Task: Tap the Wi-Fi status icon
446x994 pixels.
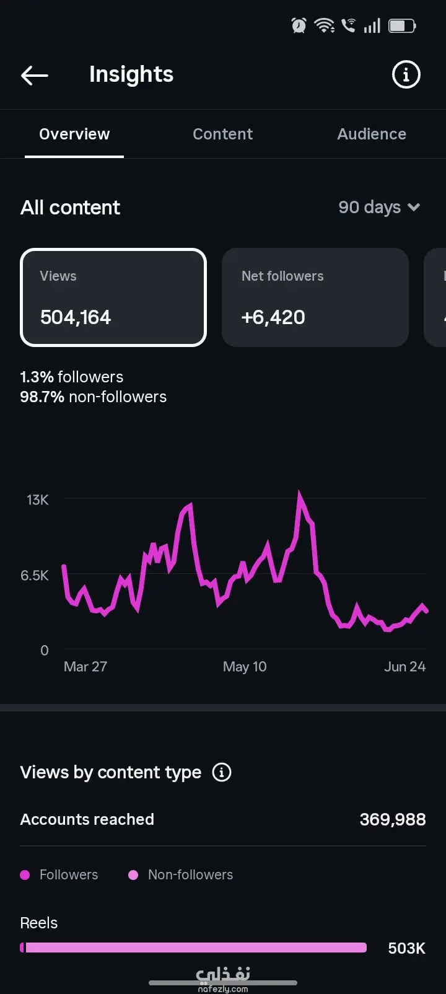Action: point(324,25)
